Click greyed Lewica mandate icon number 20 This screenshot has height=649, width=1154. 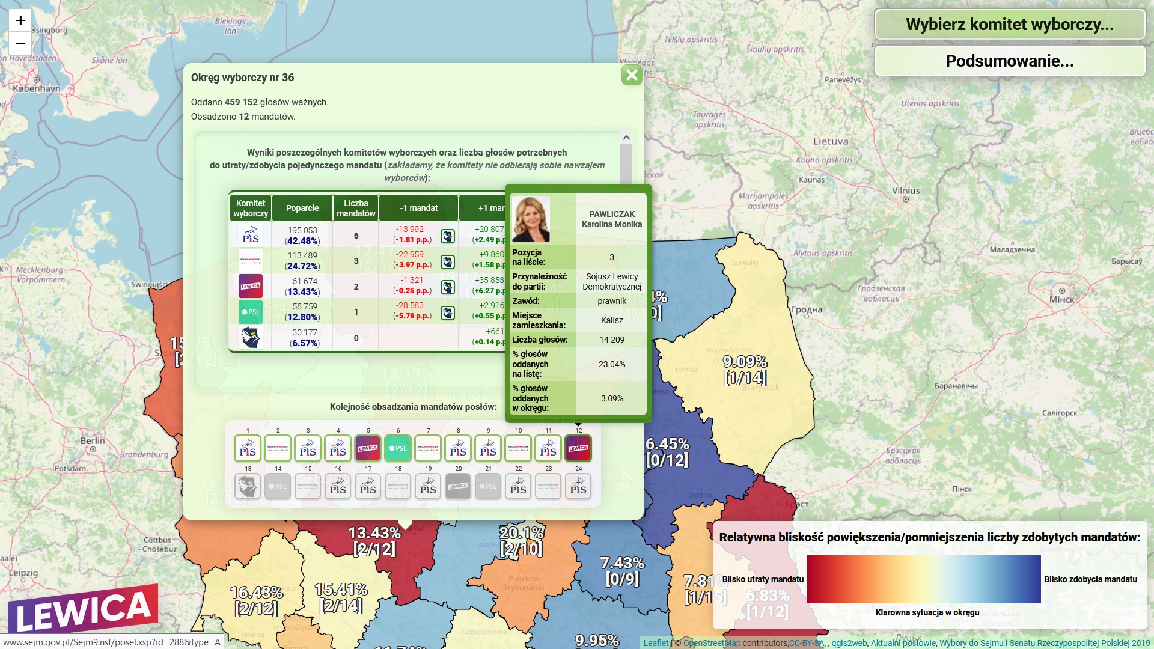coord(458,486)
